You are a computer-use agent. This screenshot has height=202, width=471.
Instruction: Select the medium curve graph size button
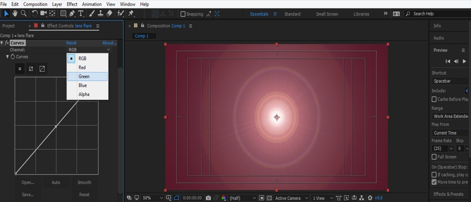(x=31, y=69)
